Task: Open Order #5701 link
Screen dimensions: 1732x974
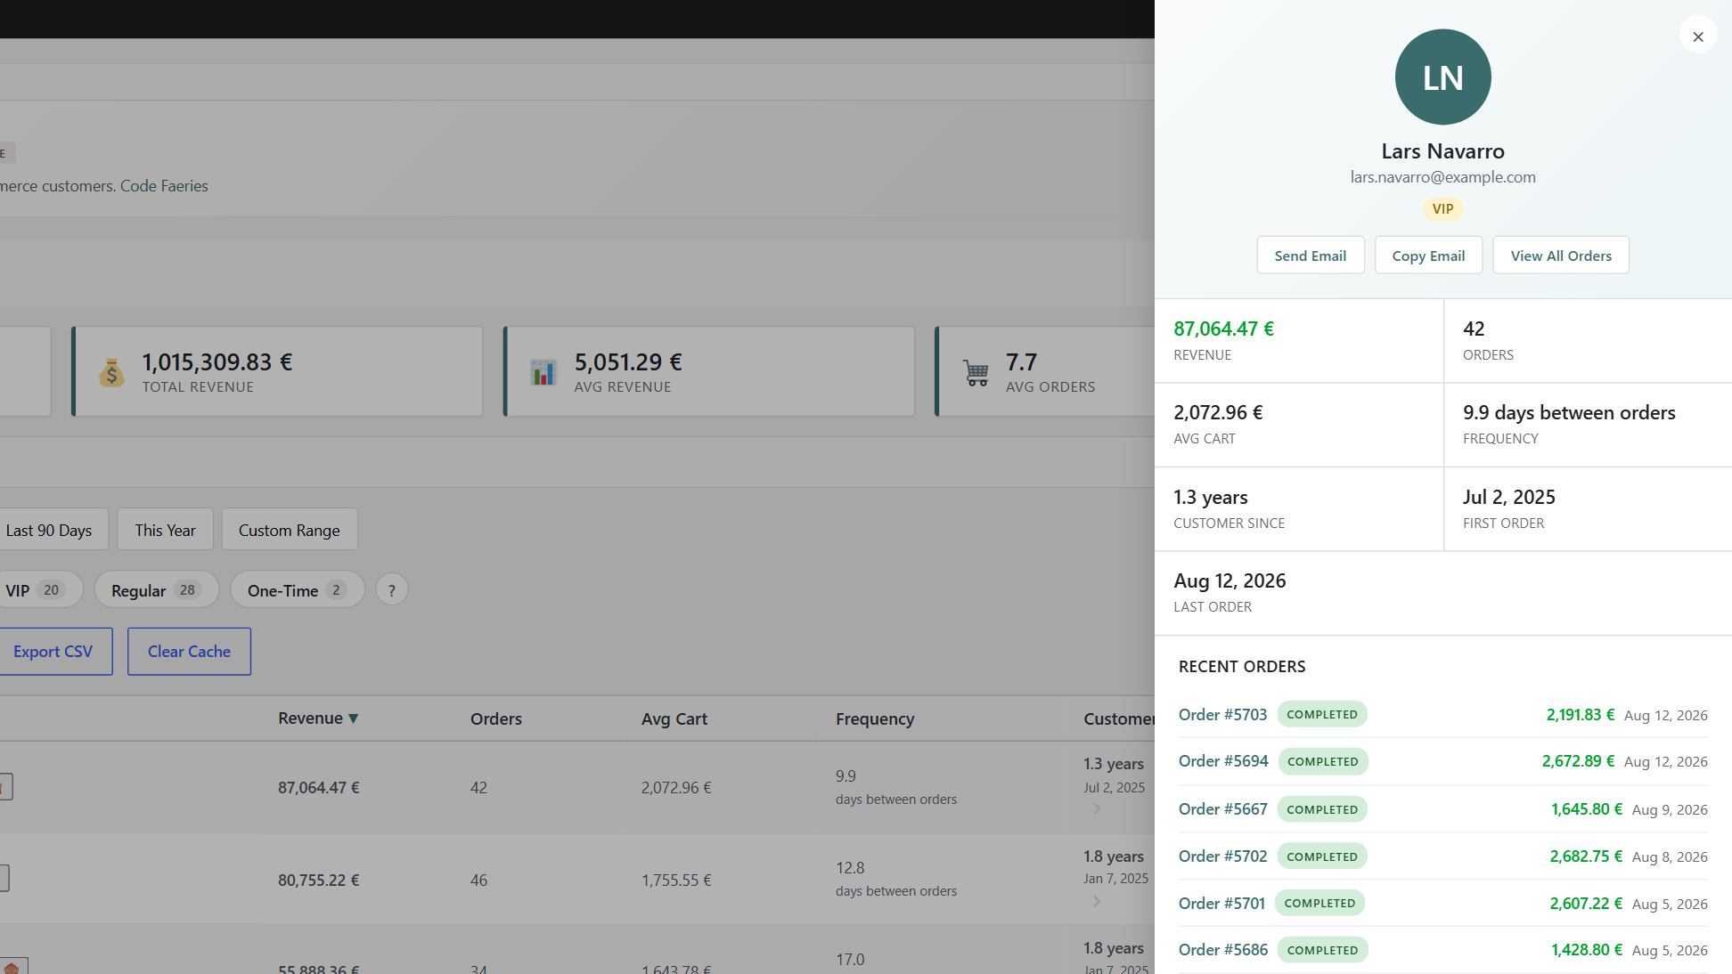Action: [x=1221, y=904]
